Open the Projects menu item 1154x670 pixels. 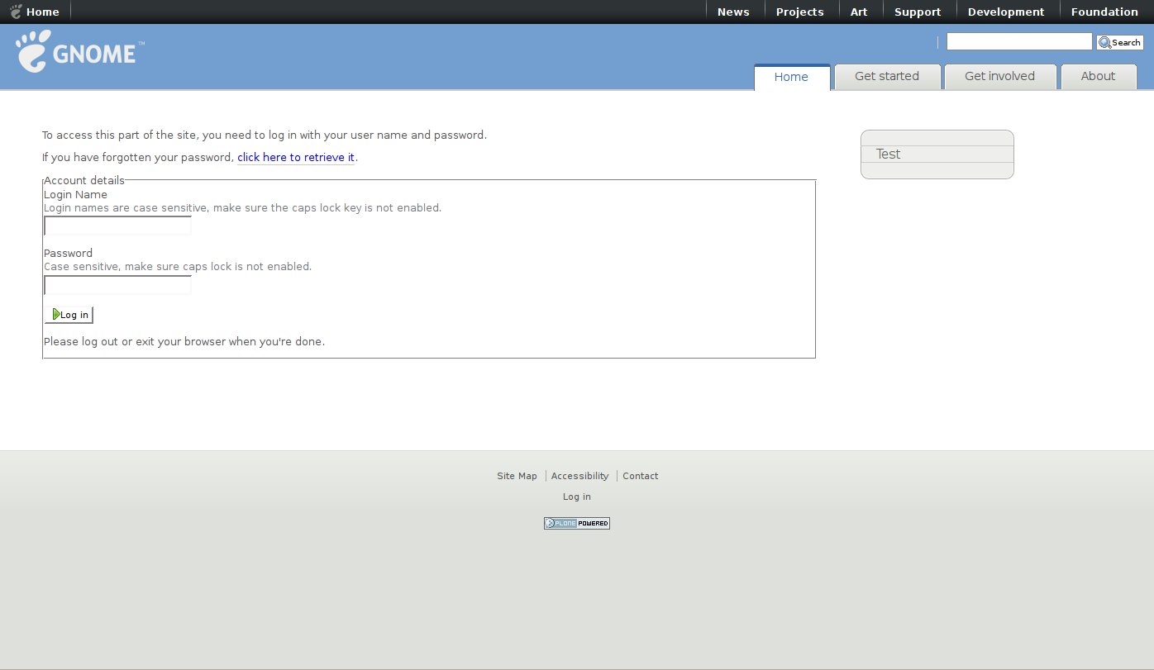click(799, 12)
